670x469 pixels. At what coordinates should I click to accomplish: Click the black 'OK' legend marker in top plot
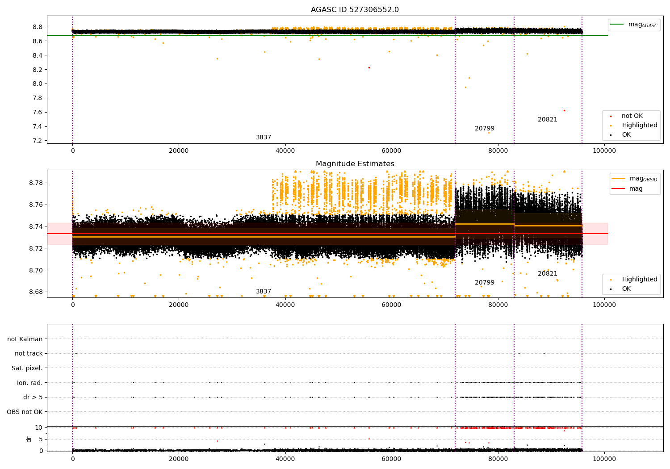click(x=611, y=135)
